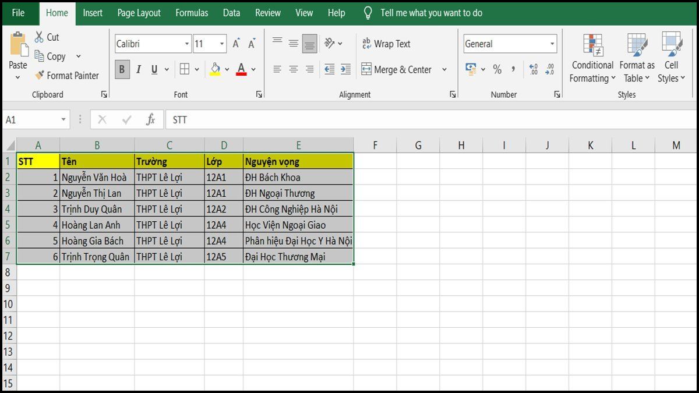Image resolution: width=699 pixels, height=393 pixels.
Task: Open the General number format dropdown
Action: pyautogui.click(x=552, y=44)
